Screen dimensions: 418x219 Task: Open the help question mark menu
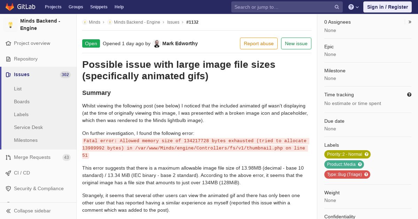pos(354,7)
